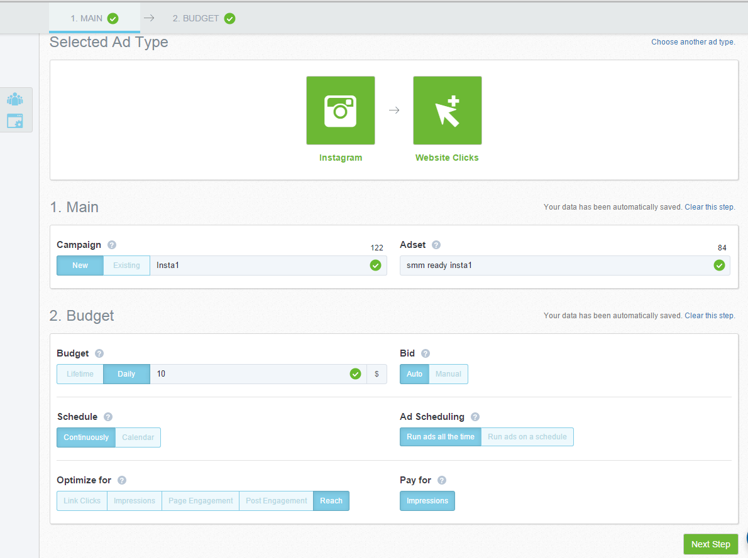Open the Schedule help question mark
The image size is (748, 558).
[108, 417]
